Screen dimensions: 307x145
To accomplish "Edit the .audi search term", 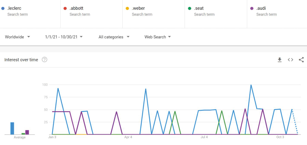I will tap(261, 9).
